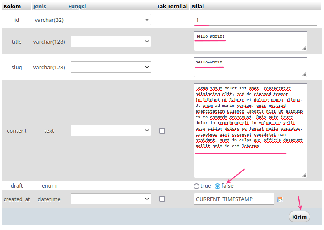Expand function dropdown for slug column
The width and height of the screenshot is (324, 230).
tap(111, 67)
